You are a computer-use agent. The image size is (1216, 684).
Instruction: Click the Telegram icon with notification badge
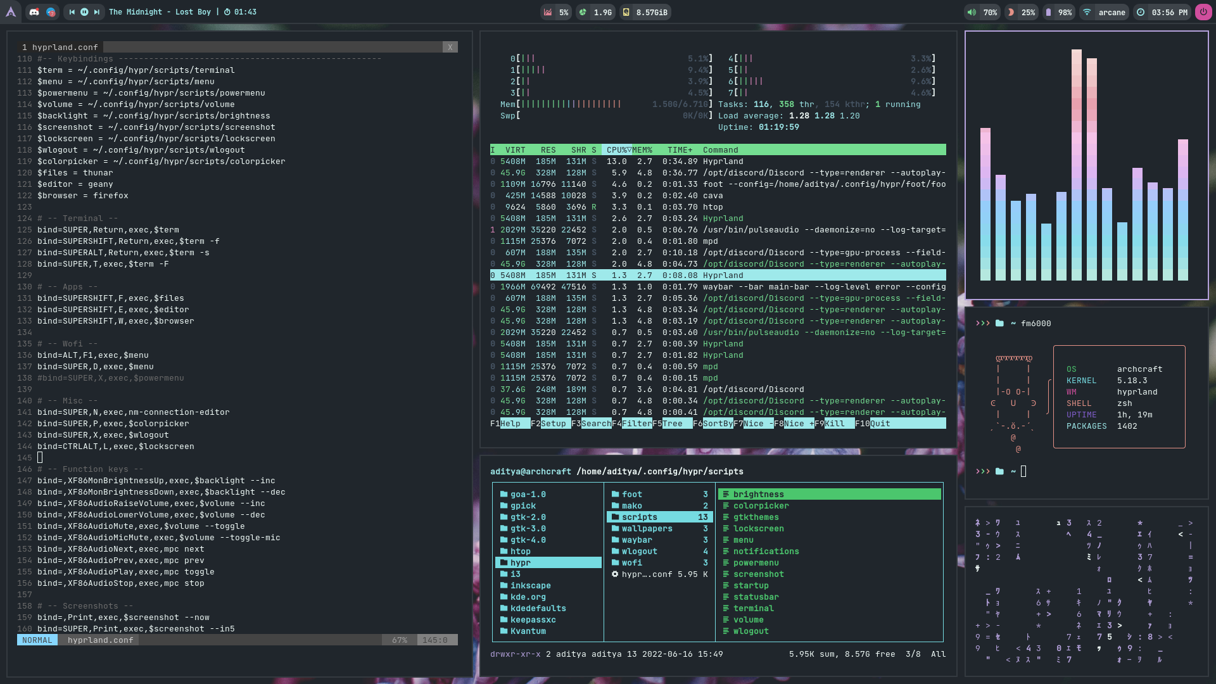[x=51, y=12]
